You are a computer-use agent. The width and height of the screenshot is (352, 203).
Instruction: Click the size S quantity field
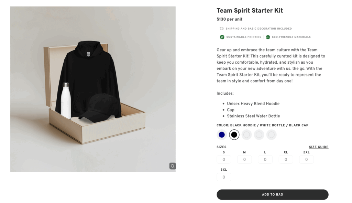[x=224, y=160]
